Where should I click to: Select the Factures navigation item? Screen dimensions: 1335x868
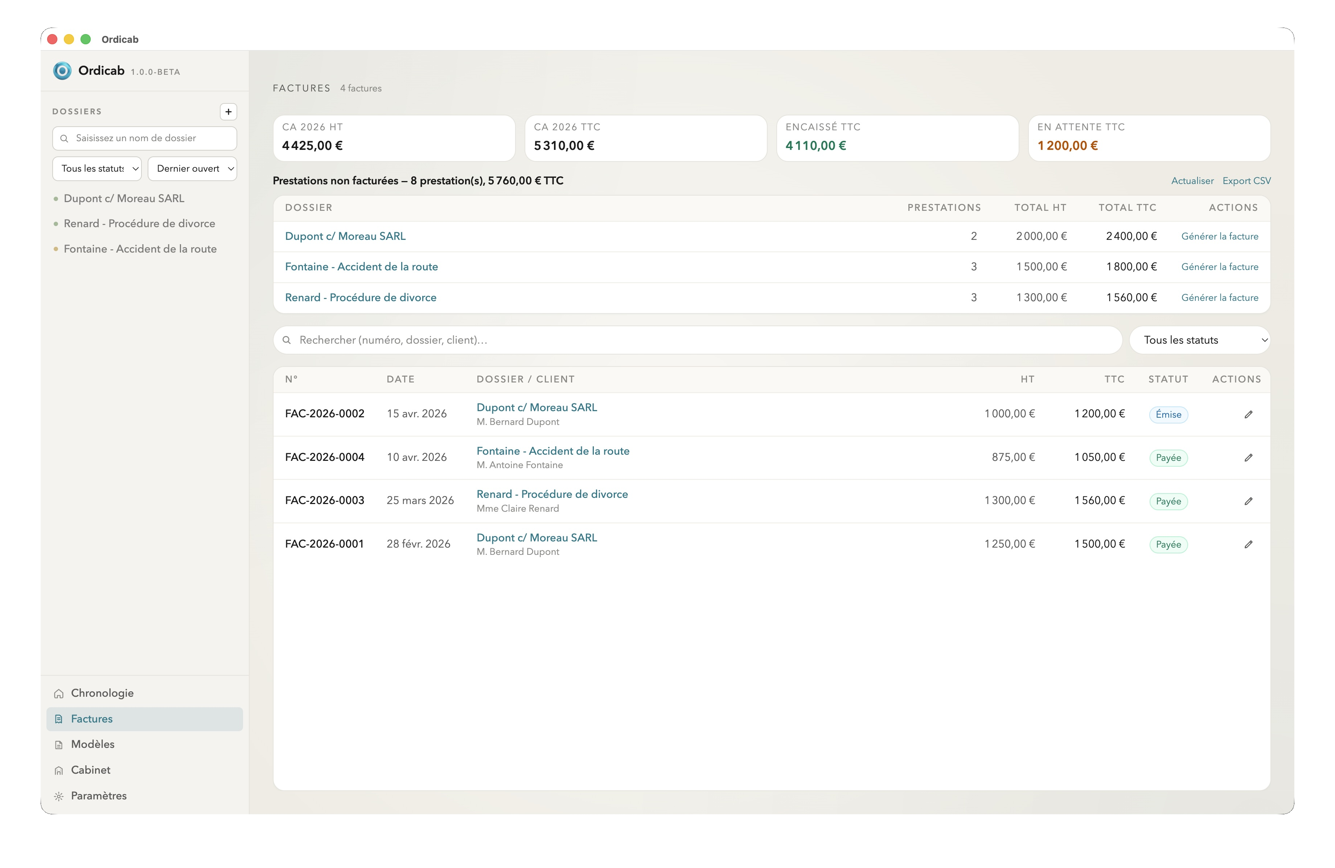[x=145, y=719]
